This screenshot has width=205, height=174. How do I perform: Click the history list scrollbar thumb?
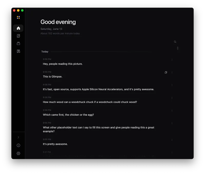(x=178, y=48)
